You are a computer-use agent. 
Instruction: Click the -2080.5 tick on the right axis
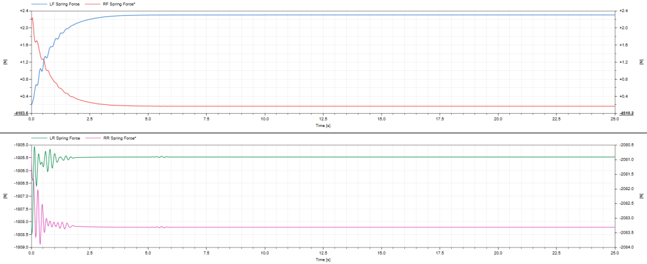tap(626, 145)
